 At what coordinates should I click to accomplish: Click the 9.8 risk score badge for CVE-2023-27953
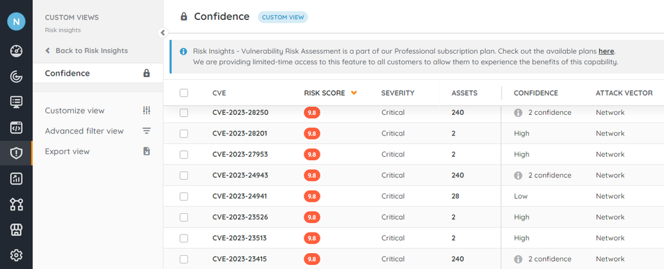(311, 155)
